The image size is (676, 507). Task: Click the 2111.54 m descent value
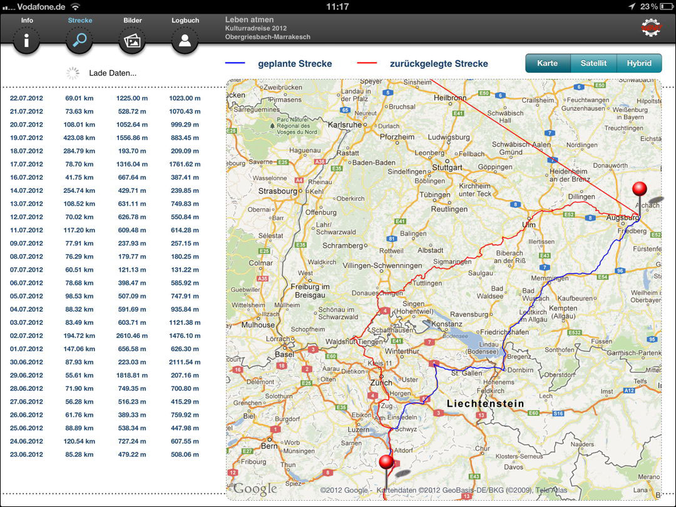185,362
